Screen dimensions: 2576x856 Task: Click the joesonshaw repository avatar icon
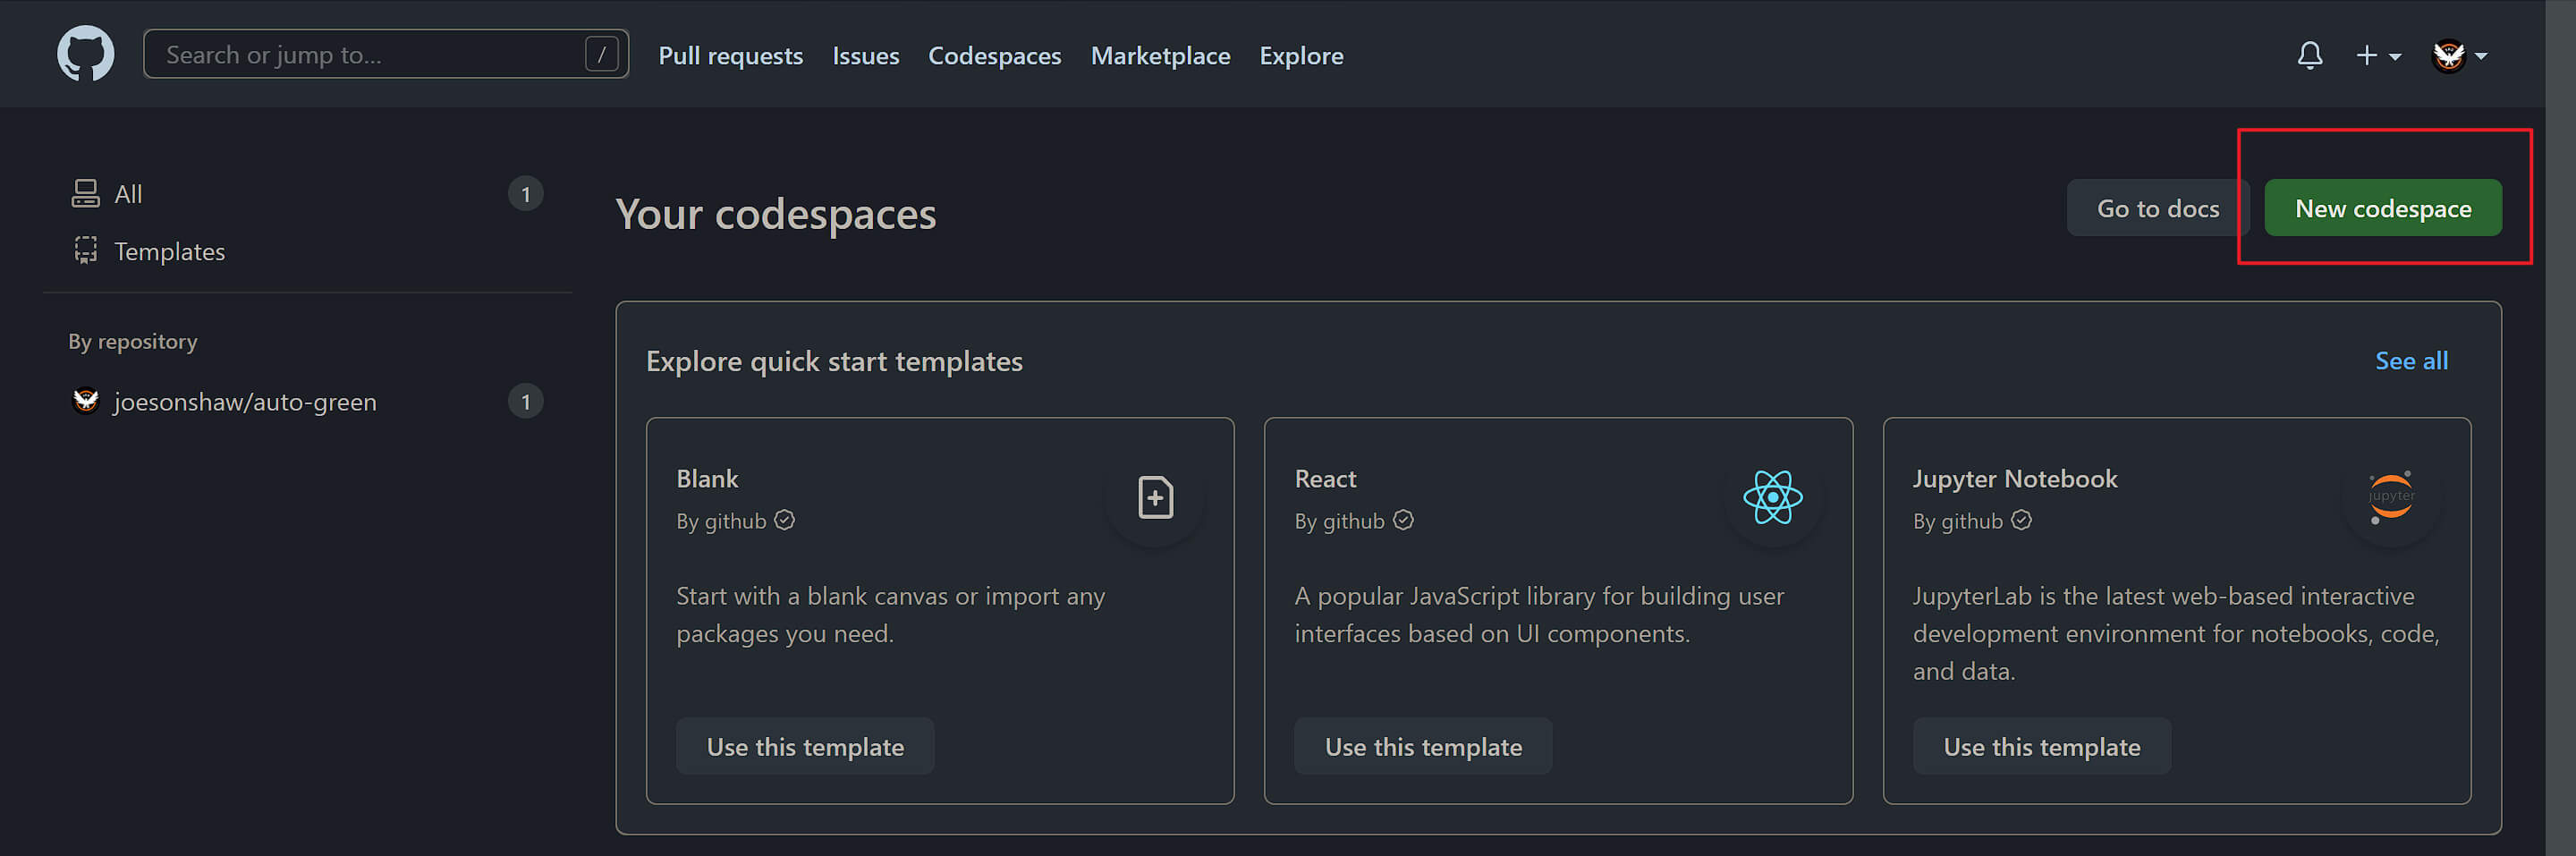(85, 400)
